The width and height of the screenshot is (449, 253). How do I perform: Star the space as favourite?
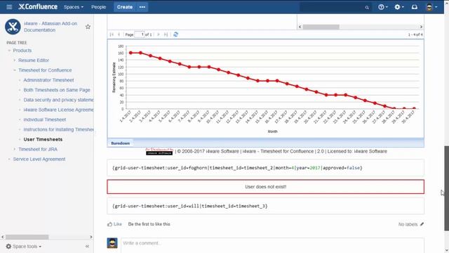[x=88, y=27]
